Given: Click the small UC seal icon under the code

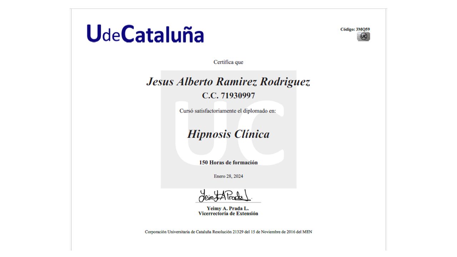Looking at the screenshot, I should pos(363,36).
